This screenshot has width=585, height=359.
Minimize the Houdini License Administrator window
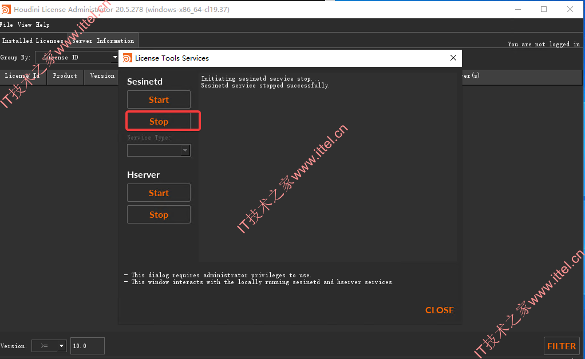[518, 9]
